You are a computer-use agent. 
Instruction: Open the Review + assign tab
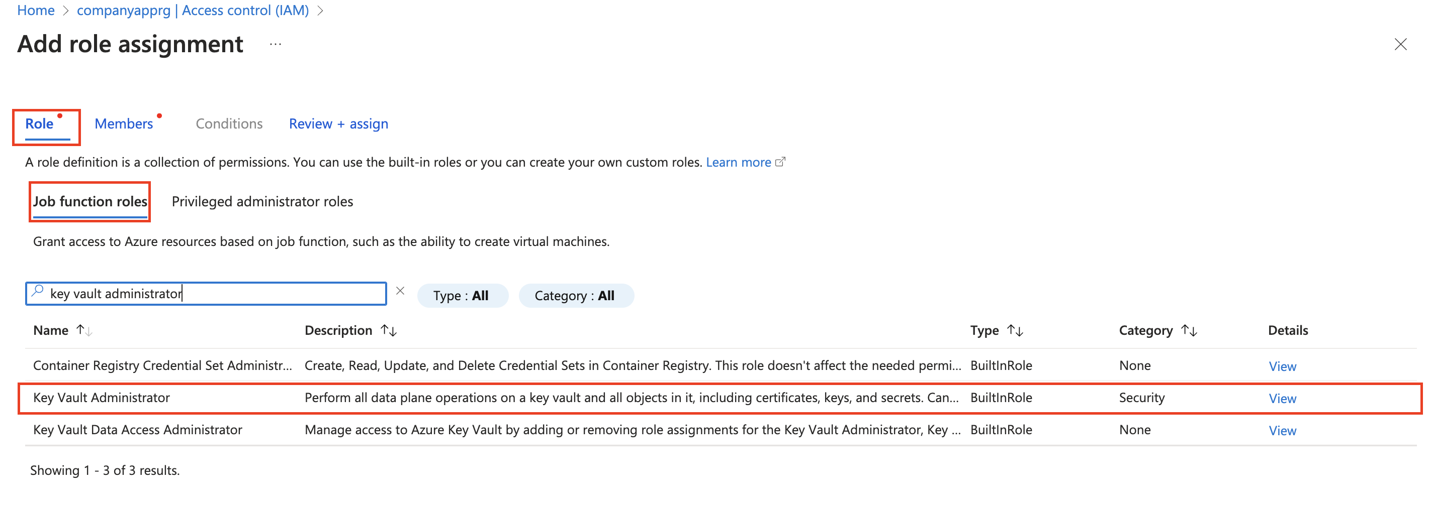tap(338, 123)
